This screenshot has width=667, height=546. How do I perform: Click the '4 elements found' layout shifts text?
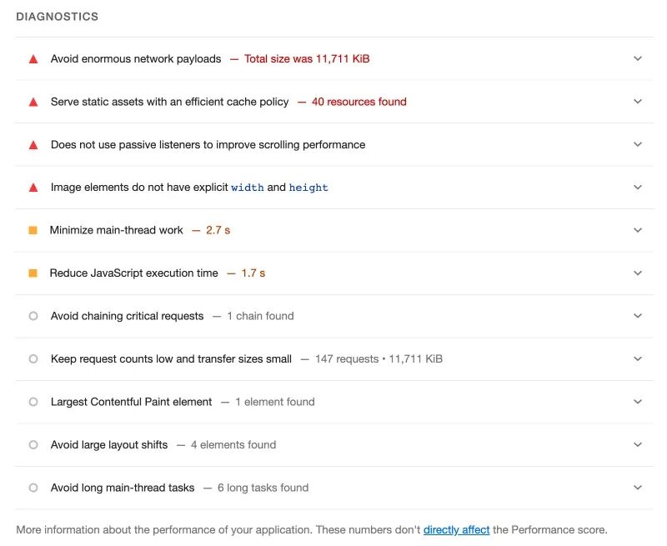(233, 445)
